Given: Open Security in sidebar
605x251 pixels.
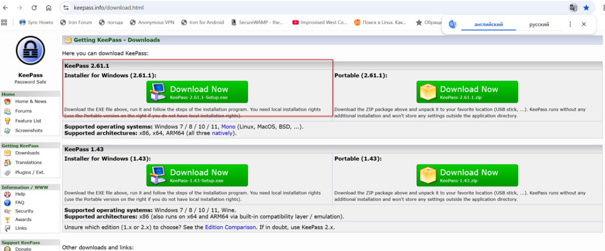Looking at the screenshot, I should (24, 211).
